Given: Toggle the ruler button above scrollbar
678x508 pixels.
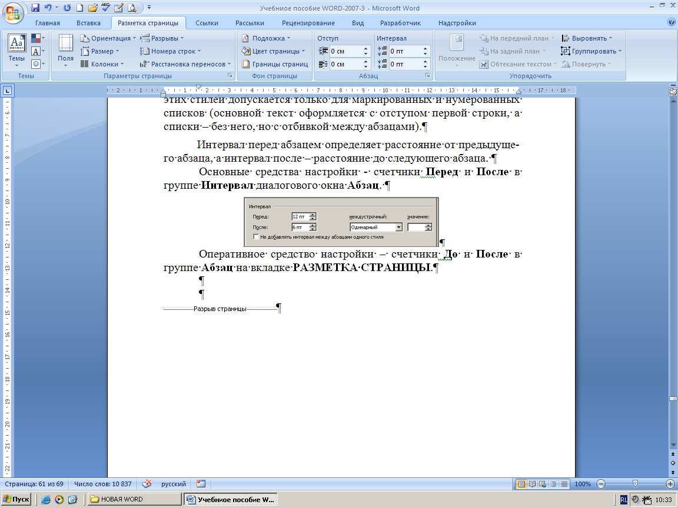Looking at the screenshot, I should coord(673,92).
